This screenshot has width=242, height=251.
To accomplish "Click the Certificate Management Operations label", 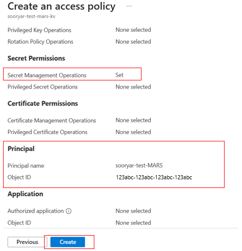I will (x=52, y=120).
